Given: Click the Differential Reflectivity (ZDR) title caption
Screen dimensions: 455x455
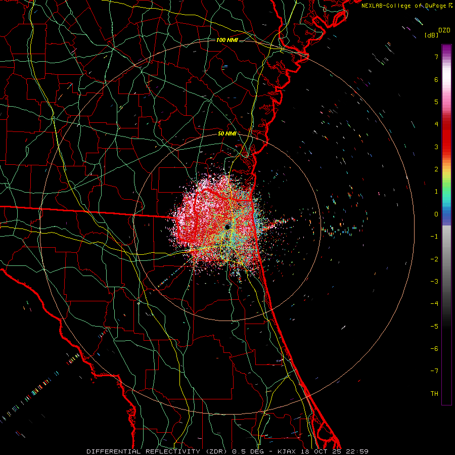Looking at the screenshot, I should coord(158,451).
